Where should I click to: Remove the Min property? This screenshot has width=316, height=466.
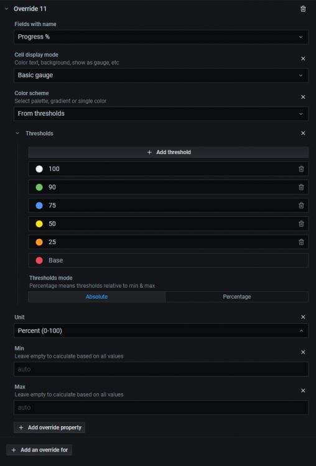pyautogui.click(x=303, y=352)
